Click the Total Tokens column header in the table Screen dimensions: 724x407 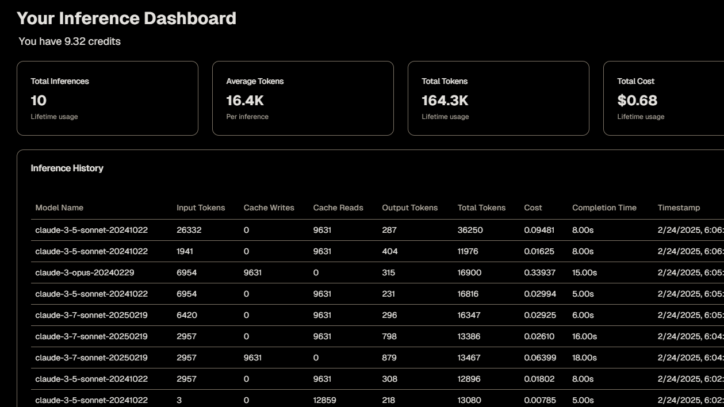(x=482, y=208)
